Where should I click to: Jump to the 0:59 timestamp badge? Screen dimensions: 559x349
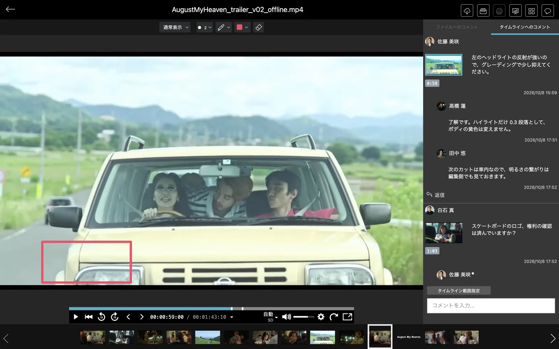coord(432,83)
